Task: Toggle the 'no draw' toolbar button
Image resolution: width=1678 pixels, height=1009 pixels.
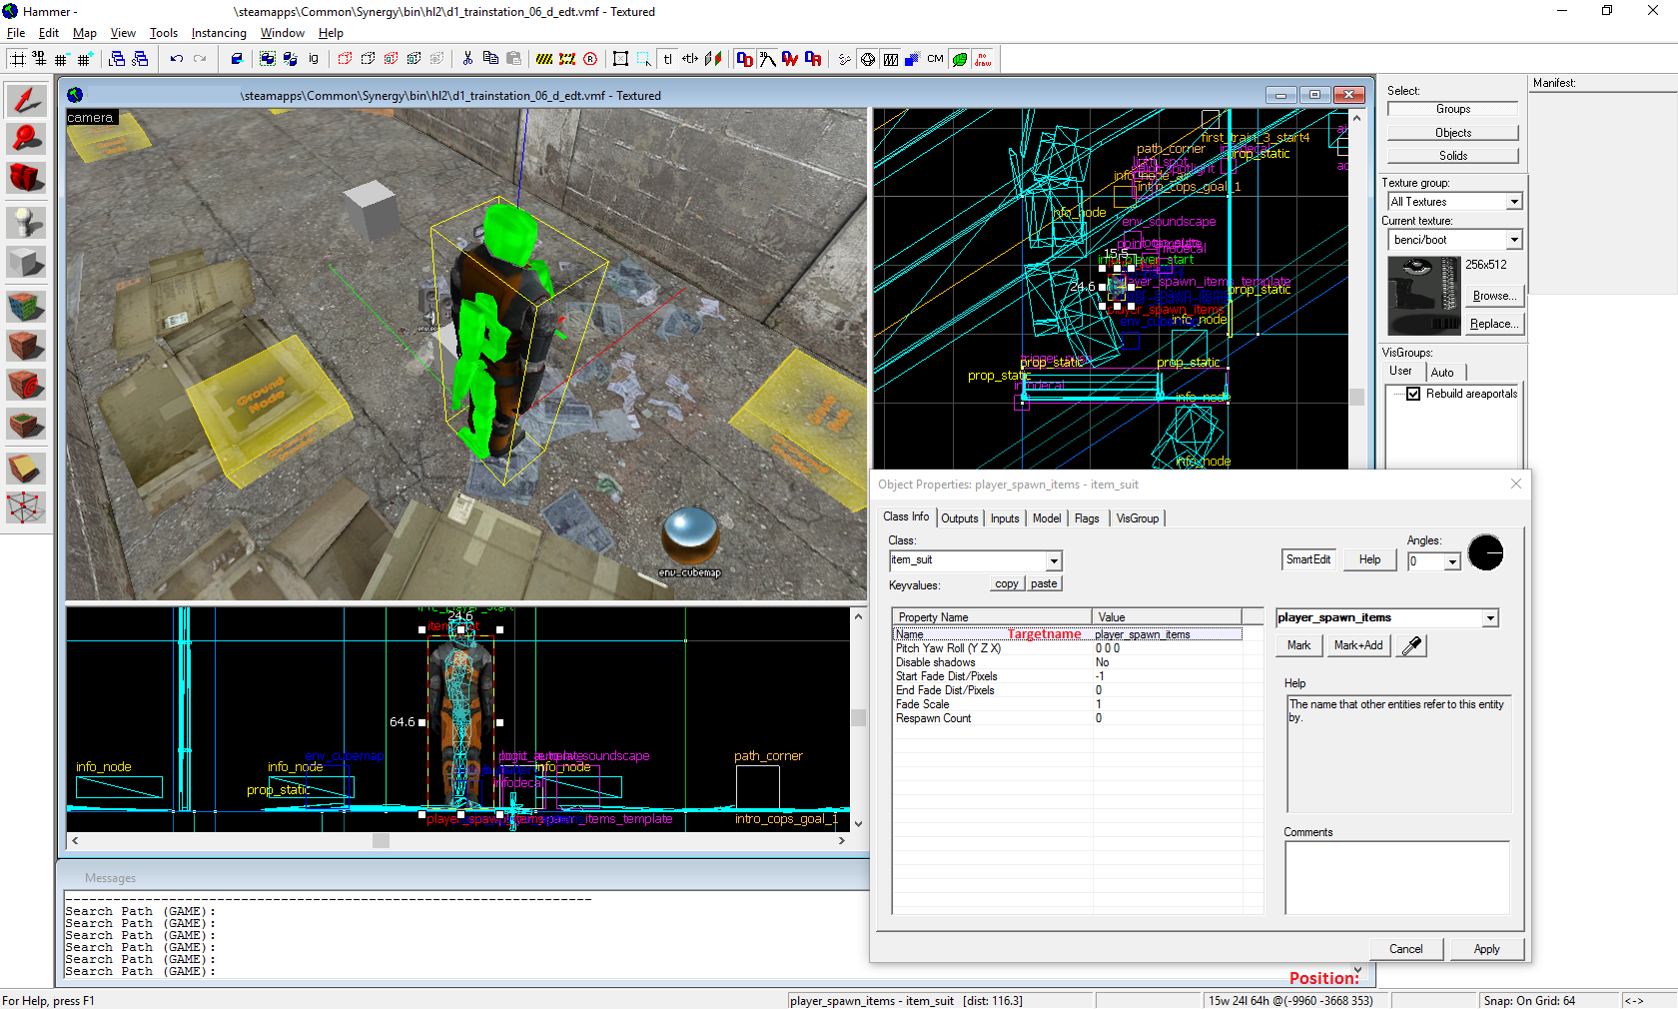Action: pos(983,59)
